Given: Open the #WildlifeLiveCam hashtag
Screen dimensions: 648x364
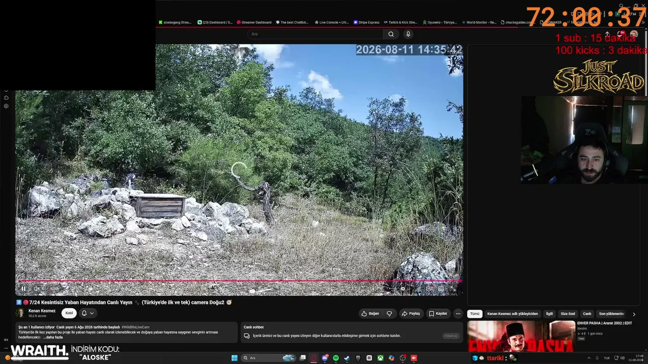Looking at the screenshot, I should click(136, 327).
